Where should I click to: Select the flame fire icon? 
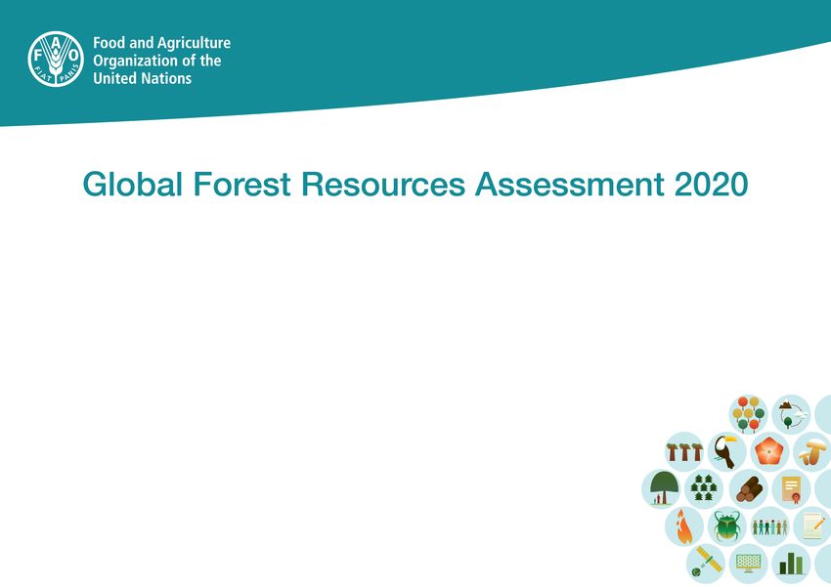(x=684, y=526)
